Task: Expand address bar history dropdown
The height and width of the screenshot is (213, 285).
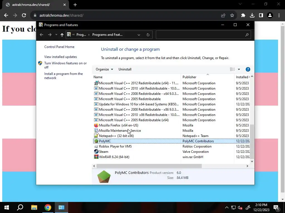Action: [139, 35]
